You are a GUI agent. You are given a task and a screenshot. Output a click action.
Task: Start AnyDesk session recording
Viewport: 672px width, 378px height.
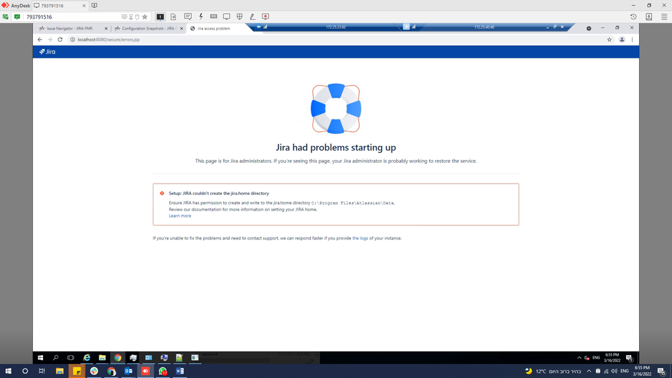point(265,17)
